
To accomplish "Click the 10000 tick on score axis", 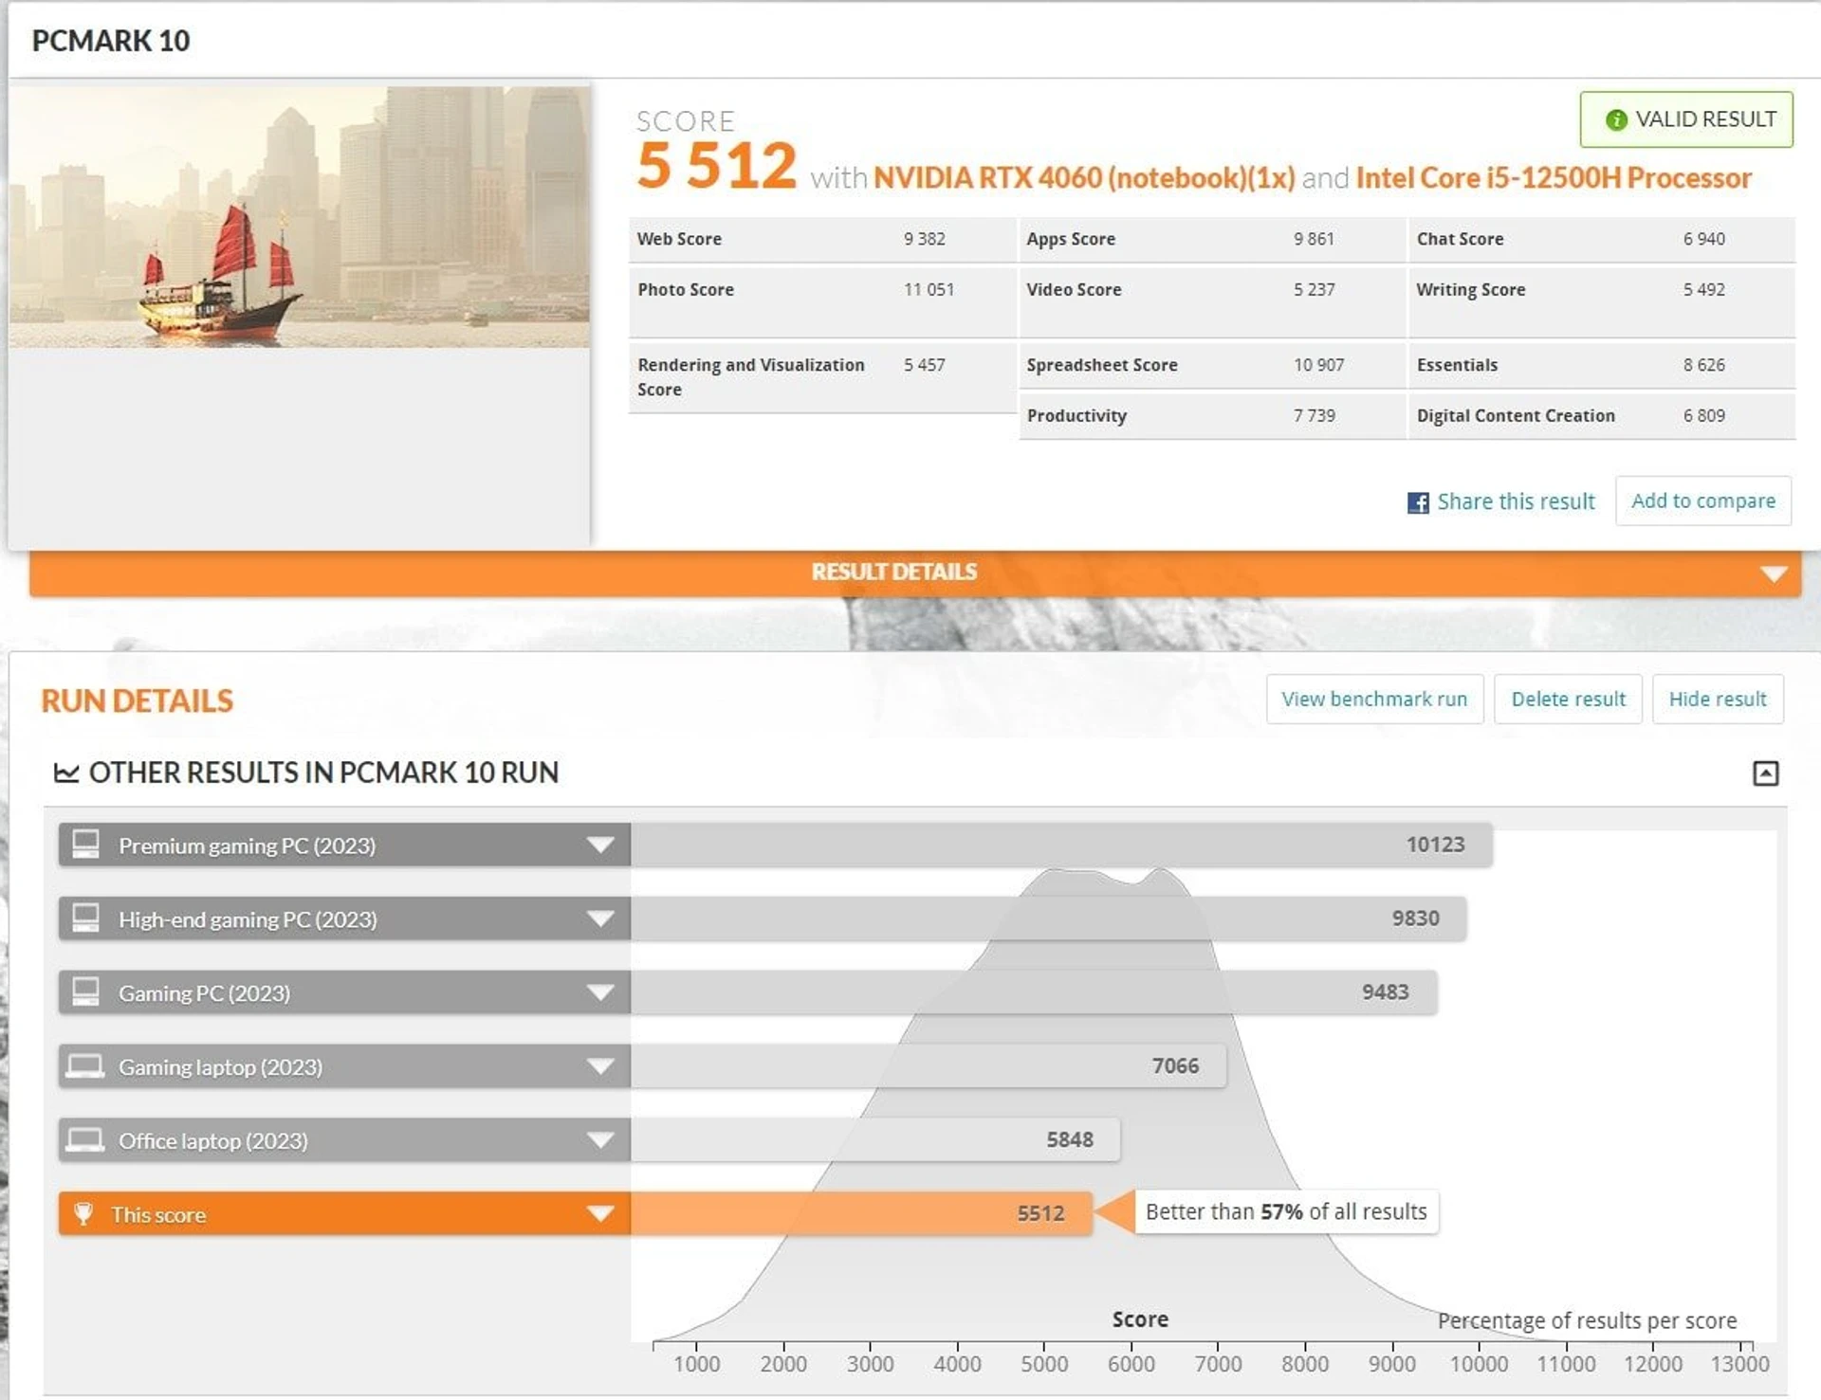I will pos(1479,1363).
